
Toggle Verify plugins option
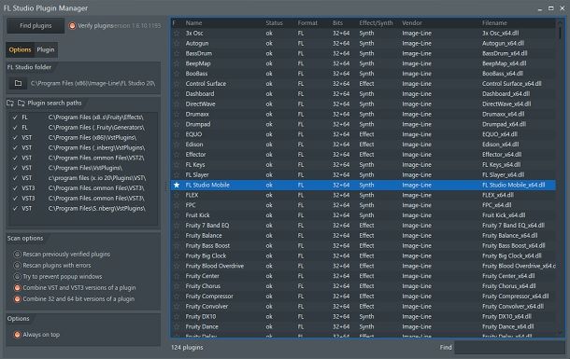coord(72,26)
